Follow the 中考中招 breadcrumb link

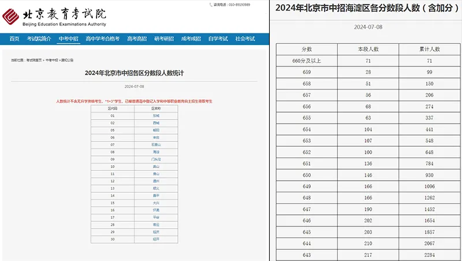point(51,60)
